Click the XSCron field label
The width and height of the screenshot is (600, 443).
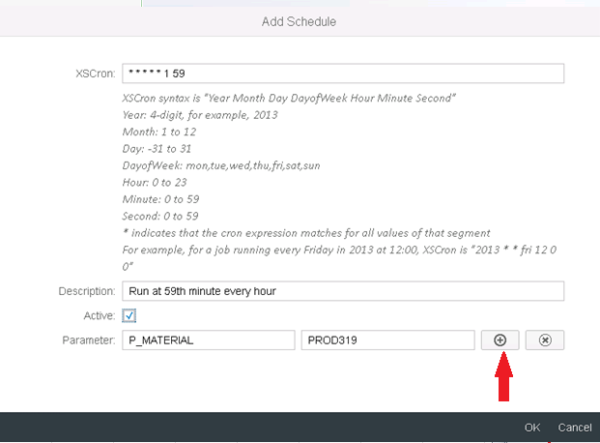click(x=94, y=74)
